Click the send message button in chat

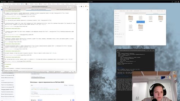(x=73, y=100)
